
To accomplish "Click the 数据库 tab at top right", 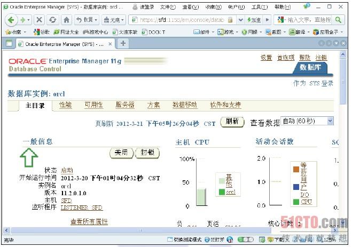I will pos(310,67).
